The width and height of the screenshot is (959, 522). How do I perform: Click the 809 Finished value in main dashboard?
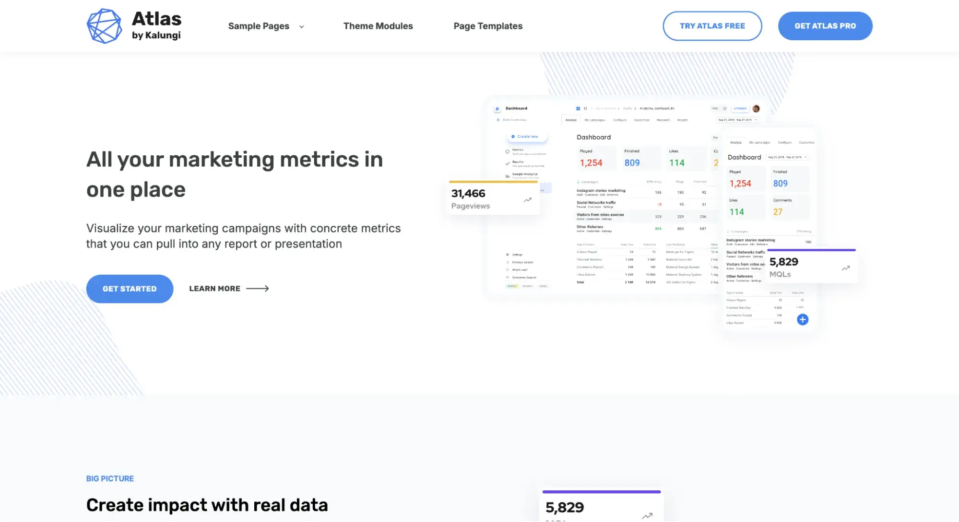[x=632, y=163]
